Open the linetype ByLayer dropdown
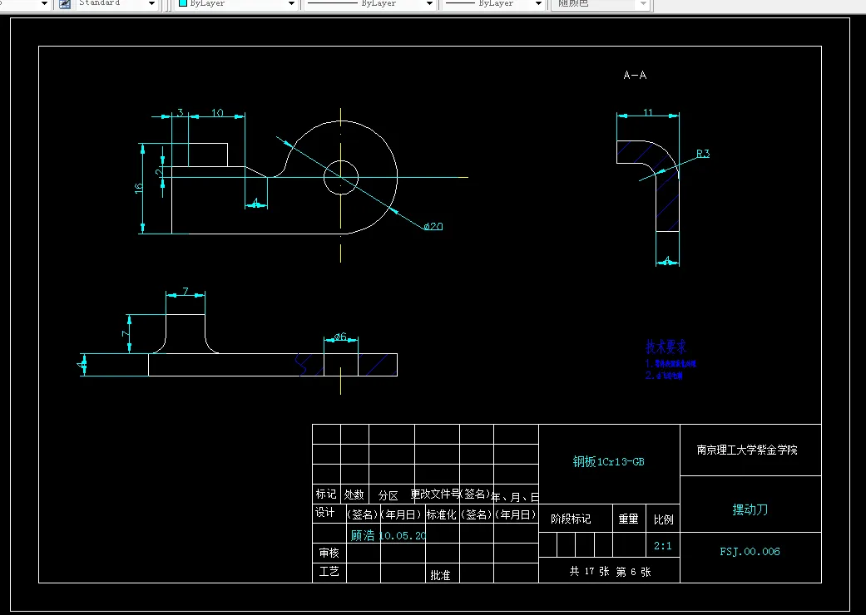Viewport: 866px width, 615px height. tap(429, 4)
